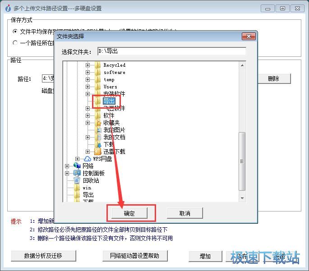
Task: Click the 网络 globe icon
Action: 77,166
